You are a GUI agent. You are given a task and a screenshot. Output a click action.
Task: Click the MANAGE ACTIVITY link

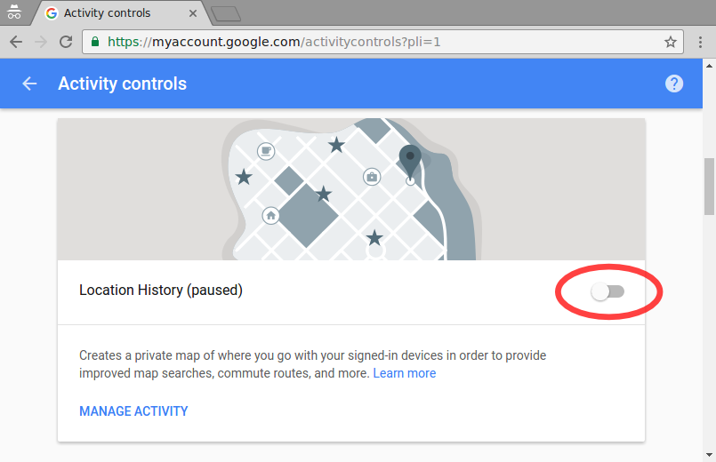point(133,411)
